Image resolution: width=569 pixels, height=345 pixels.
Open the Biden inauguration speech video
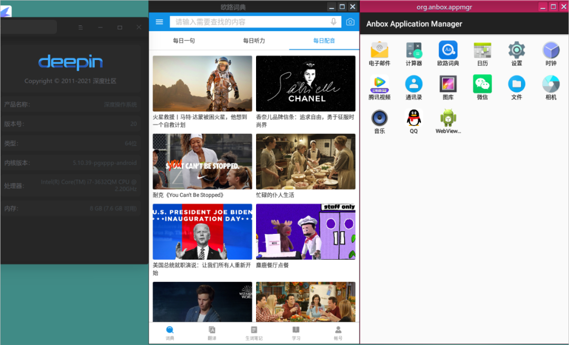click(202, 232)
